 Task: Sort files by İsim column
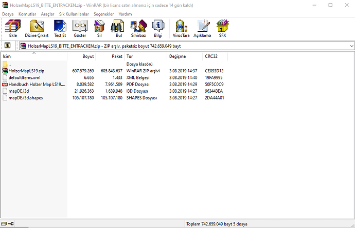pyautogui.click(x=34, y=56)
